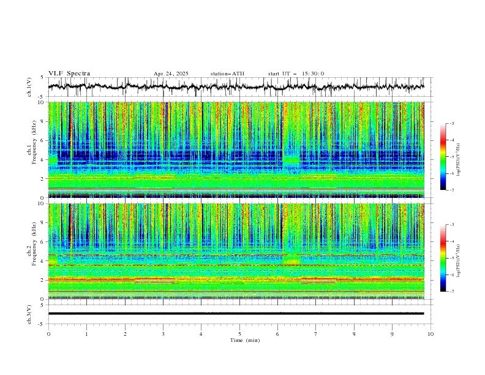Click the "ch.1(V)" waveform axis label
This screenshot has width=485, height=375.
click(x=29, y=87)
